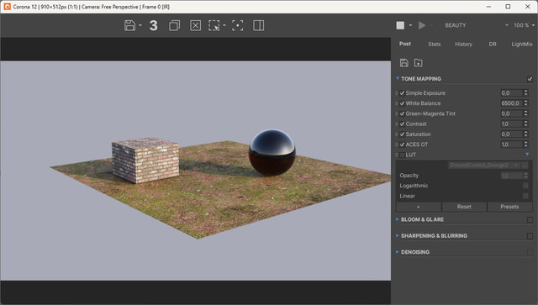This screenshot has height=305, width=538.
Task: Open the DR tab
Action: 493,44
